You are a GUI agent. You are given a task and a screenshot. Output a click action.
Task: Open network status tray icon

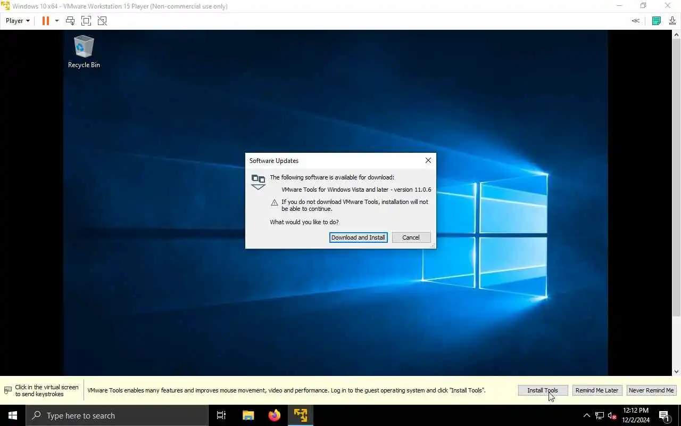[x=600, y=415]
